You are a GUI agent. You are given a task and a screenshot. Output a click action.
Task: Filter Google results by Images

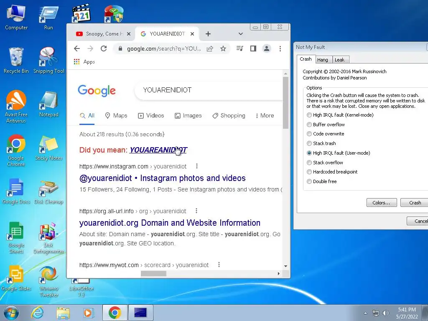(x=188, y=116)
